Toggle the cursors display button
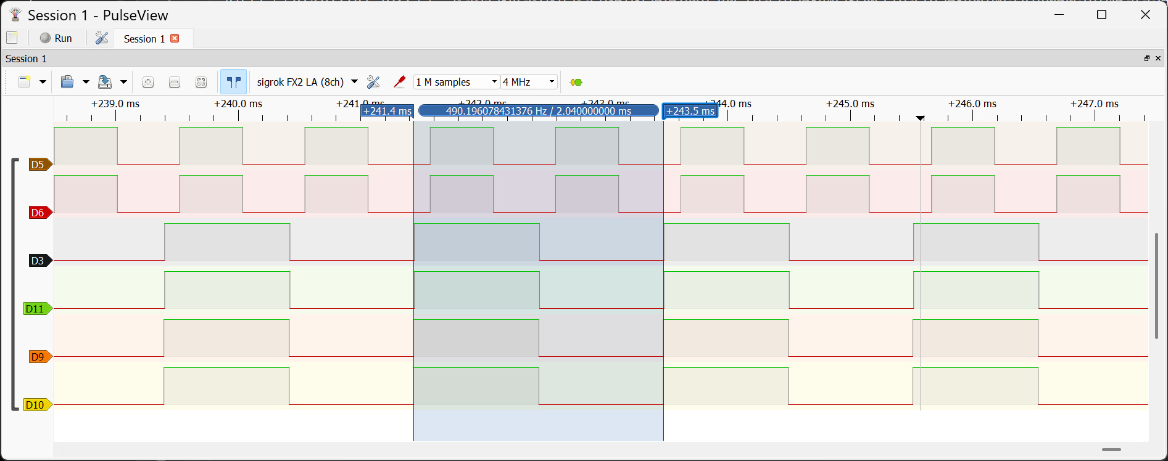 [x=233, y=82]
